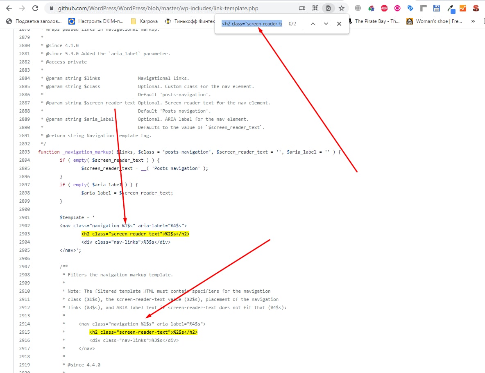Select line number 2919
The image size is (485, 373).
(25, 365)
